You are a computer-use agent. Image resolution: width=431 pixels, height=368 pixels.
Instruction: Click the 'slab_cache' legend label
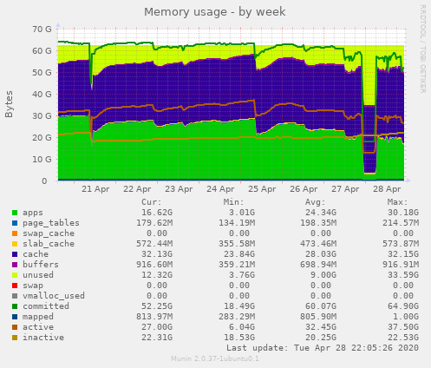[x=49, y=244]
